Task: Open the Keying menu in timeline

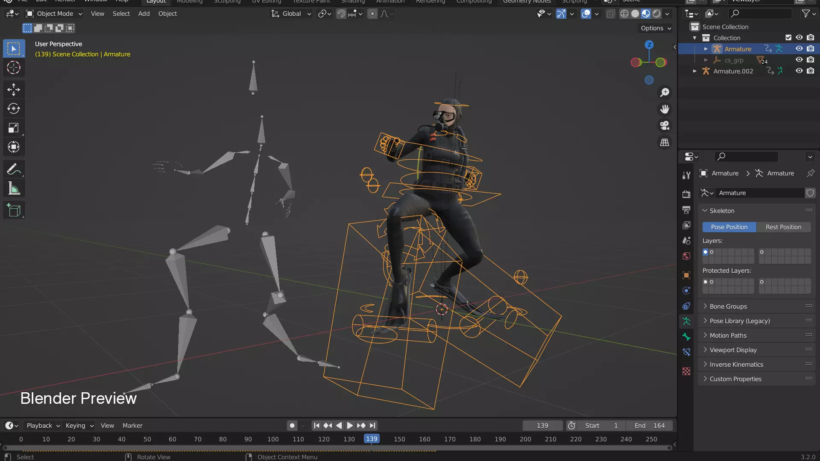Action: [x=79, y=426]
